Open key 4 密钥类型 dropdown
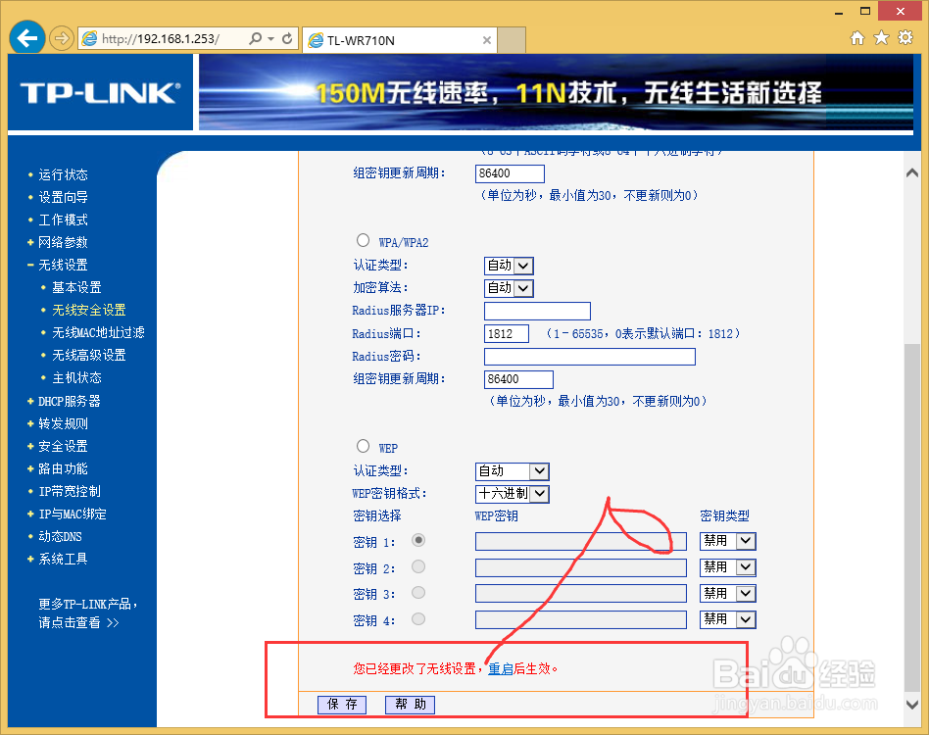 (728, 619)
